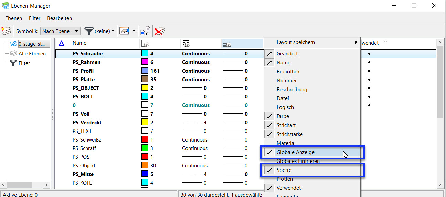Enable the Bibliothek column option
446x197 pixels.
pyautogui.click(x=312, y=72)
